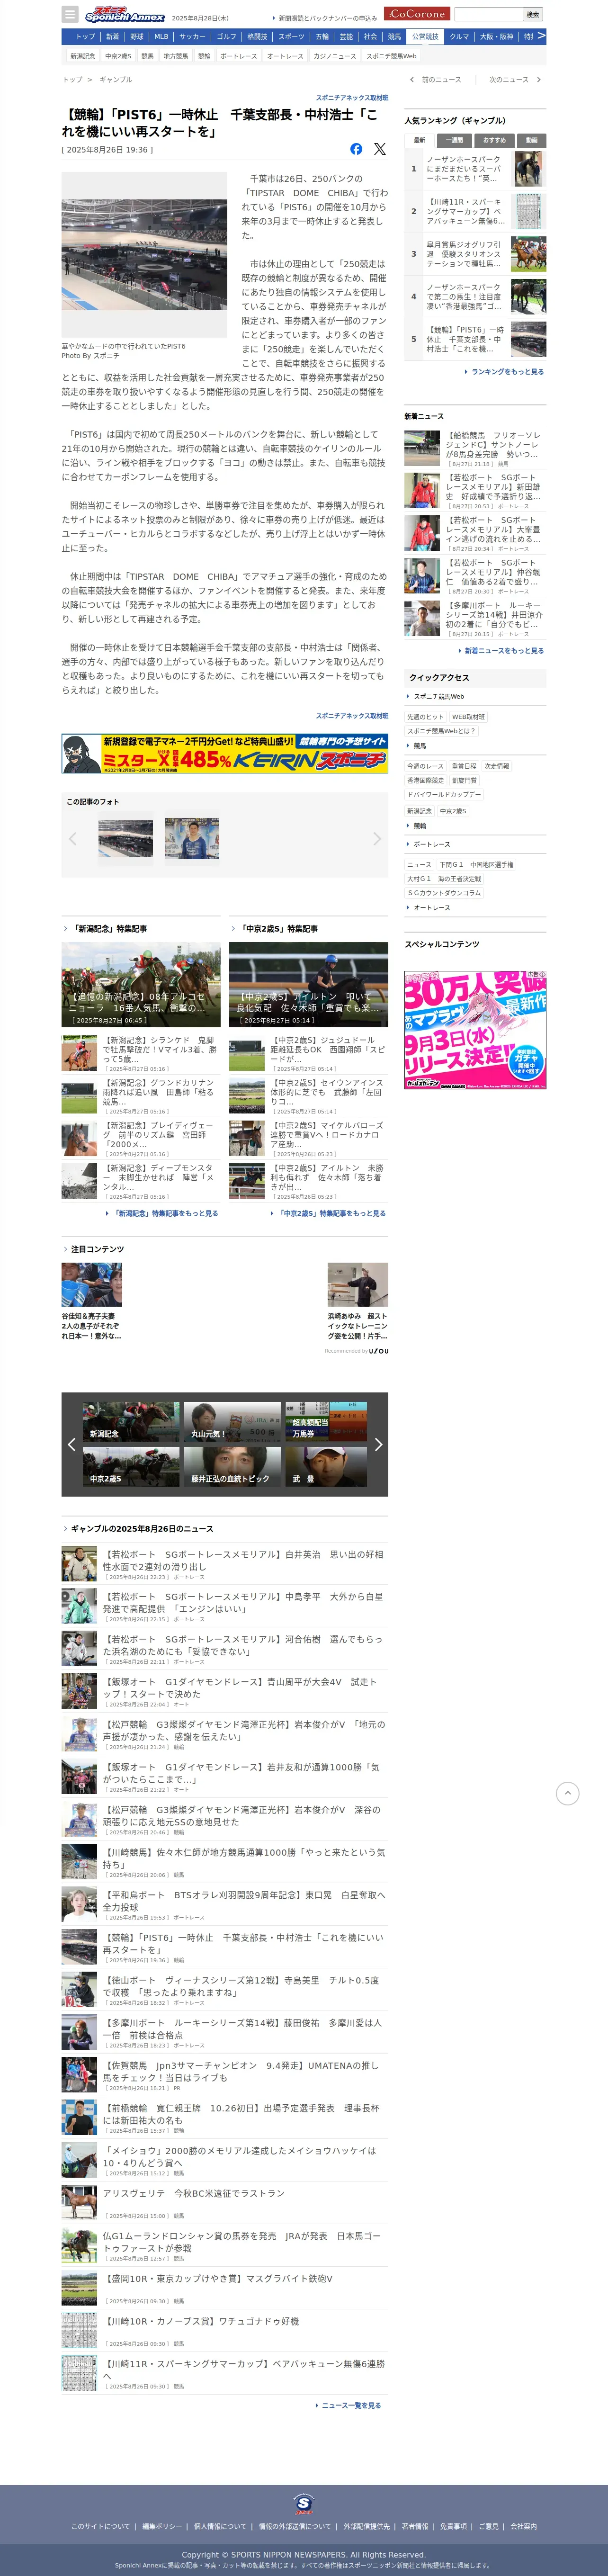Image resolution: width=608 pixels, height=2576 pixels.
Task: Open 佐々木仁師が地方競馬通算1000勝 news item
Action: (225, 1861)
